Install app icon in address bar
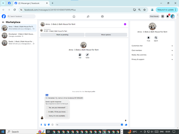Viewport: 179px width, 134px height. coord(134,10)
